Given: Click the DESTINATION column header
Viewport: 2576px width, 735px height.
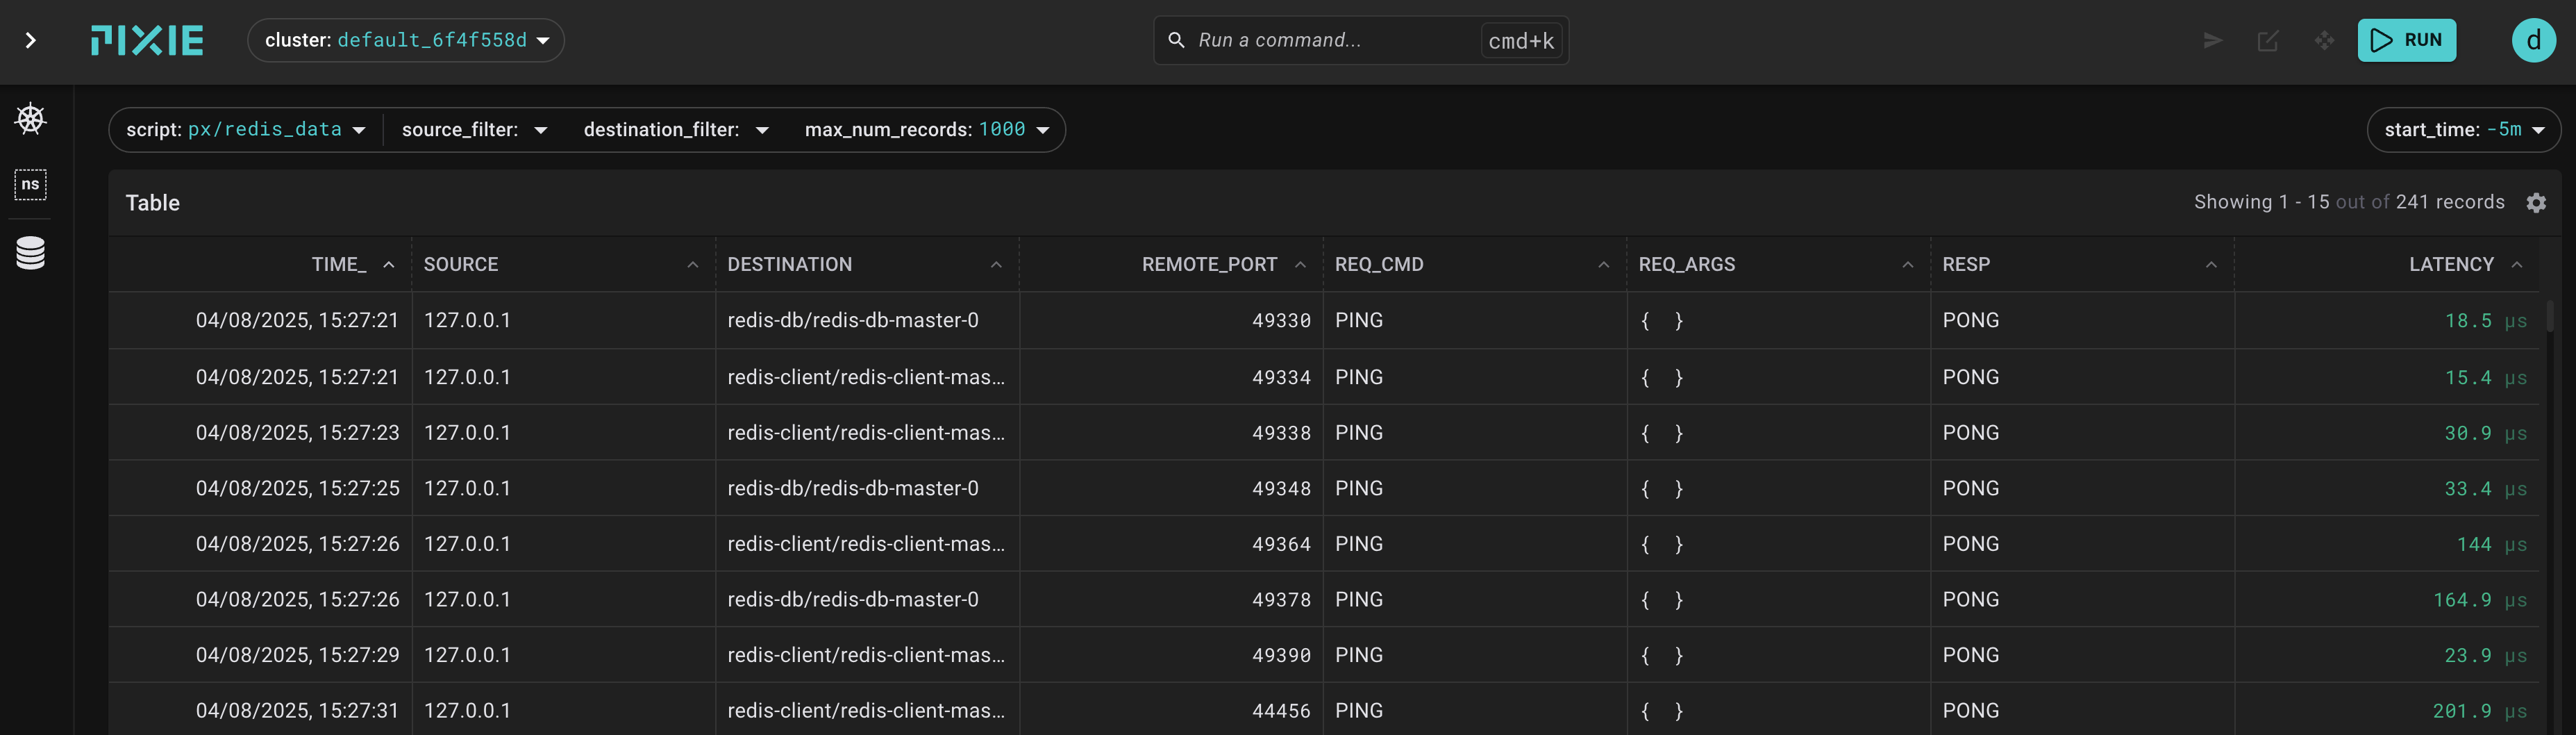Looking at the screenshot, I should point(790,265).
